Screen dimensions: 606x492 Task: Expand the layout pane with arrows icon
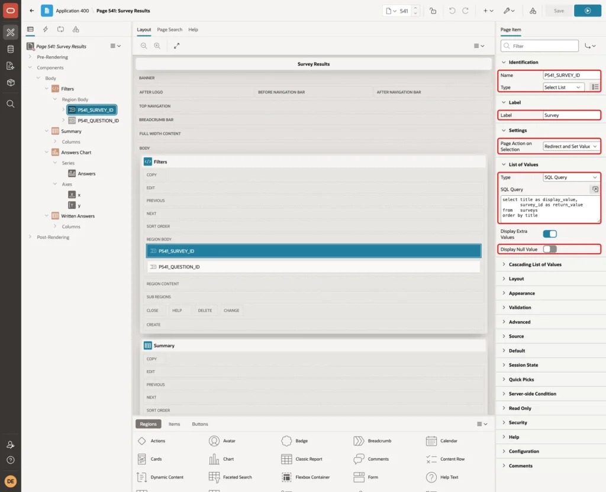click(176, 46)
